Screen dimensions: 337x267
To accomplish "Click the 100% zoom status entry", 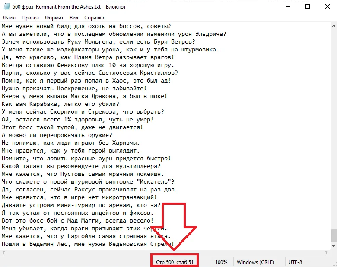I will click(x=221, y=262).
